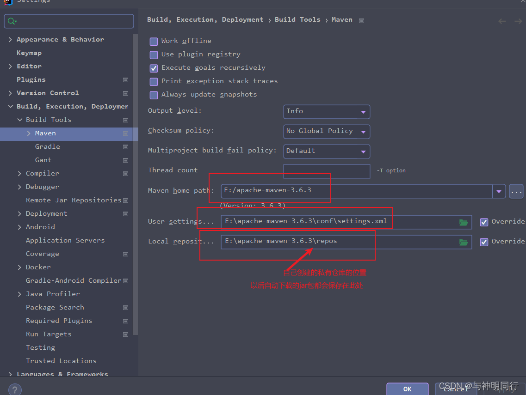526x395 pixels.
Task: Toggle Override for User settings file
Action: [484, 222]
